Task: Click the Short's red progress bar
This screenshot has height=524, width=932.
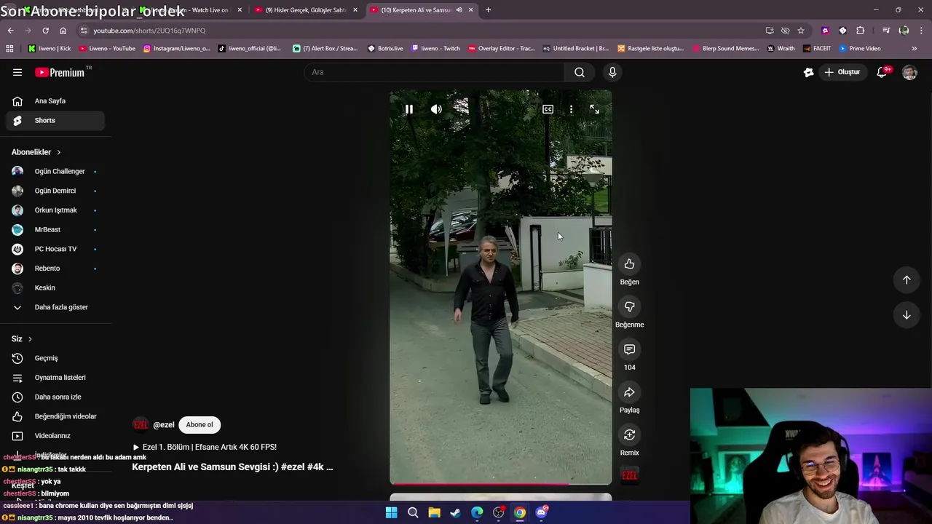Action: [x=501, y=483]
